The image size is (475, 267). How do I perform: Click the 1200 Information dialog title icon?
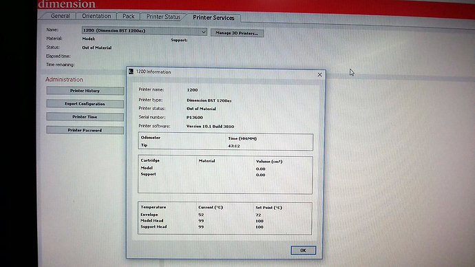coord(131,72)
